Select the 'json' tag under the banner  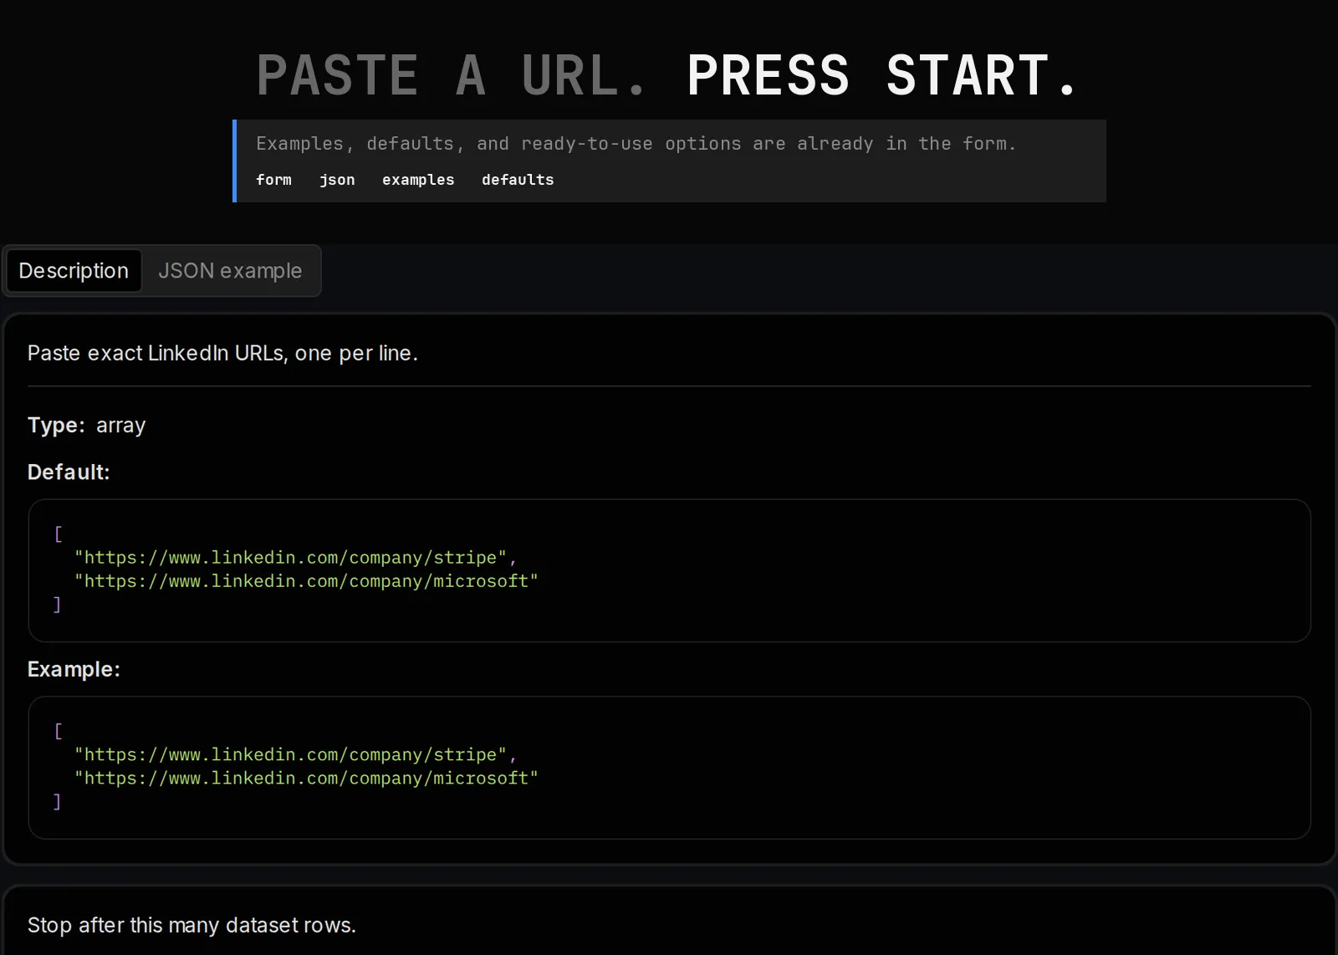[x=337, y=180]
